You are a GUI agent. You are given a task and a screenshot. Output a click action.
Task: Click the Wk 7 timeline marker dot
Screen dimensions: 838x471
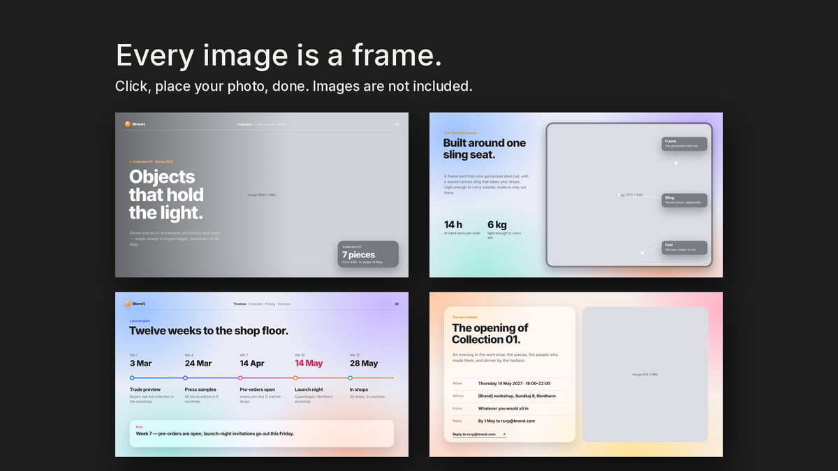click(x=240, y=377)
